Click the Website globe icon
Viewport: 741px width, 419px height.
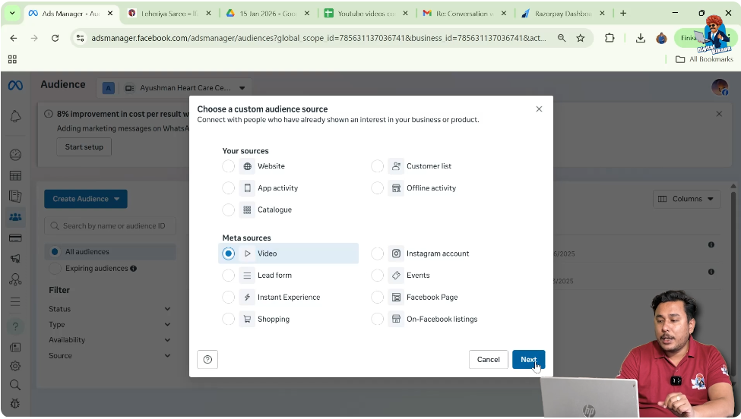point(247,166)
